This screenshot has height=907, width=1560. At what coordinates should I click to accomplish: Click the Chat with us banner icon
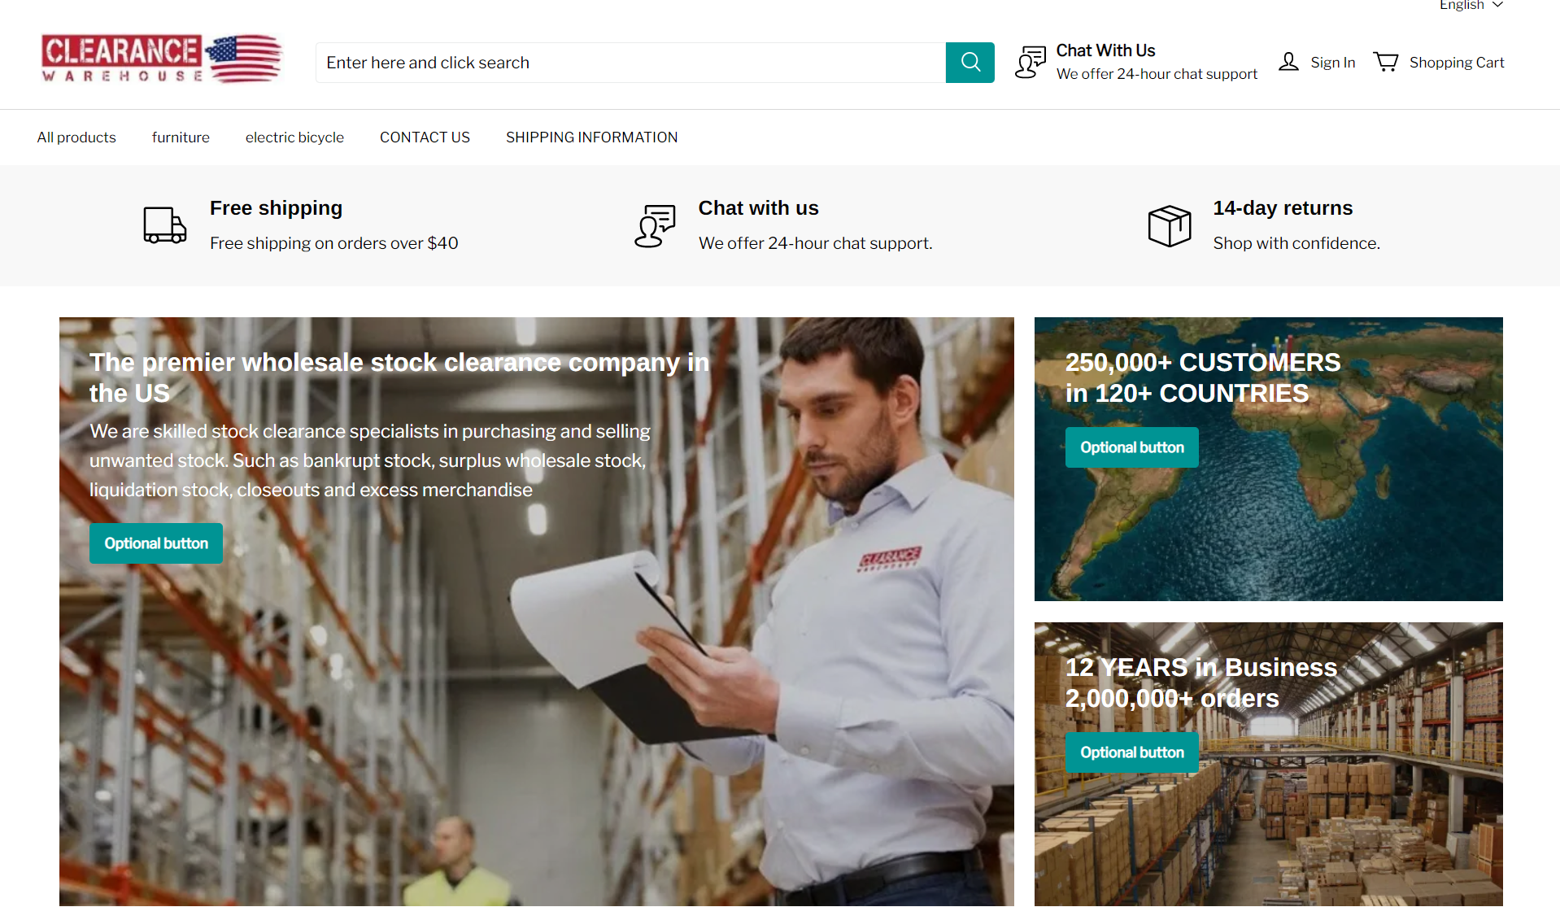point(655,225)
